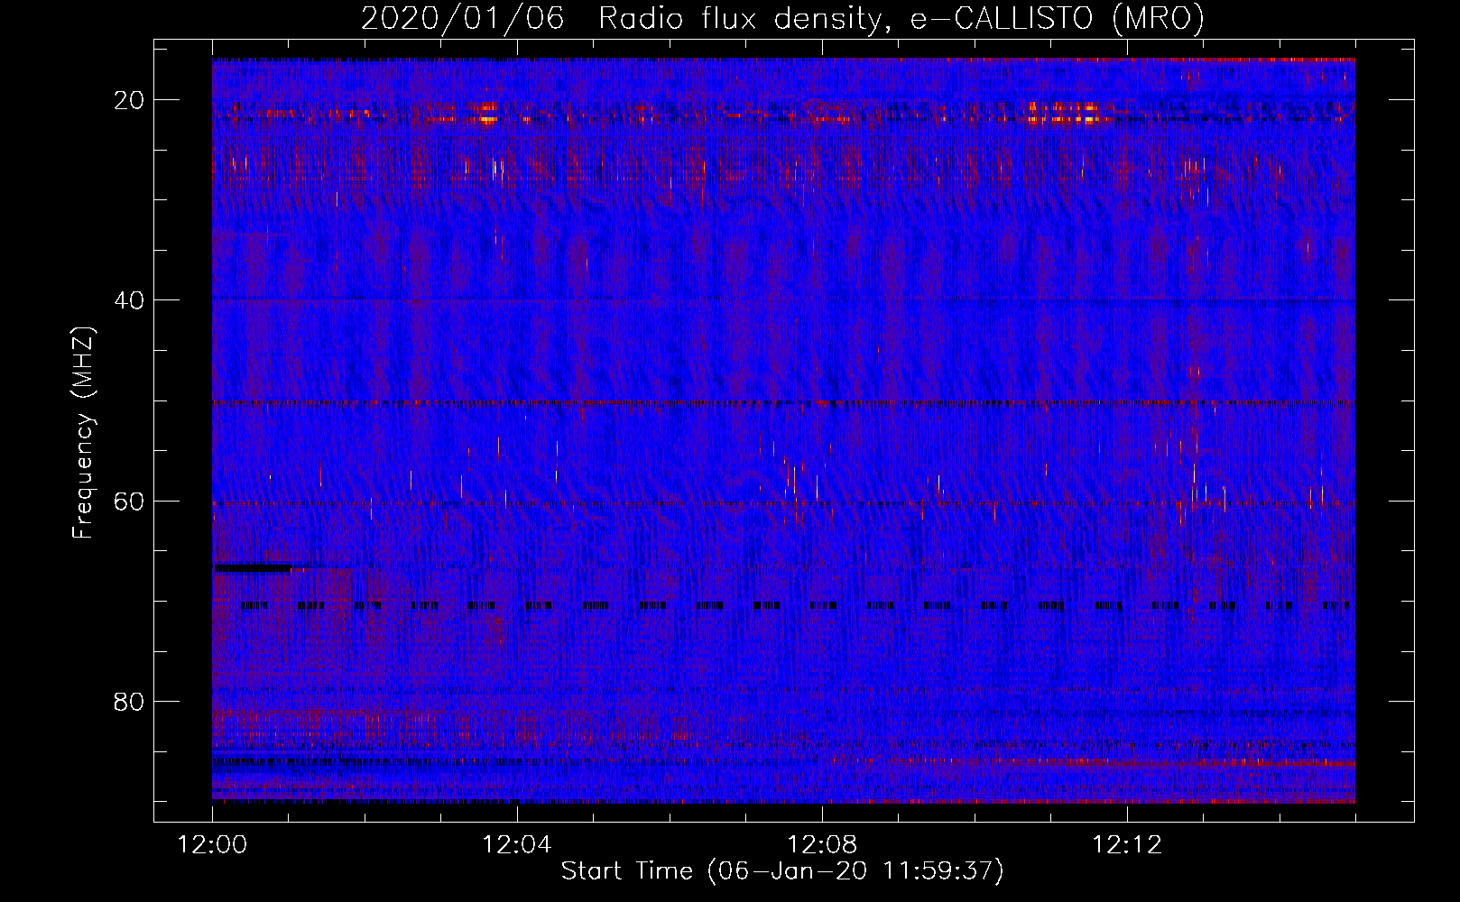Click the time tick label "12:12"
The image size is (1460, 902).
(1127, 845)
